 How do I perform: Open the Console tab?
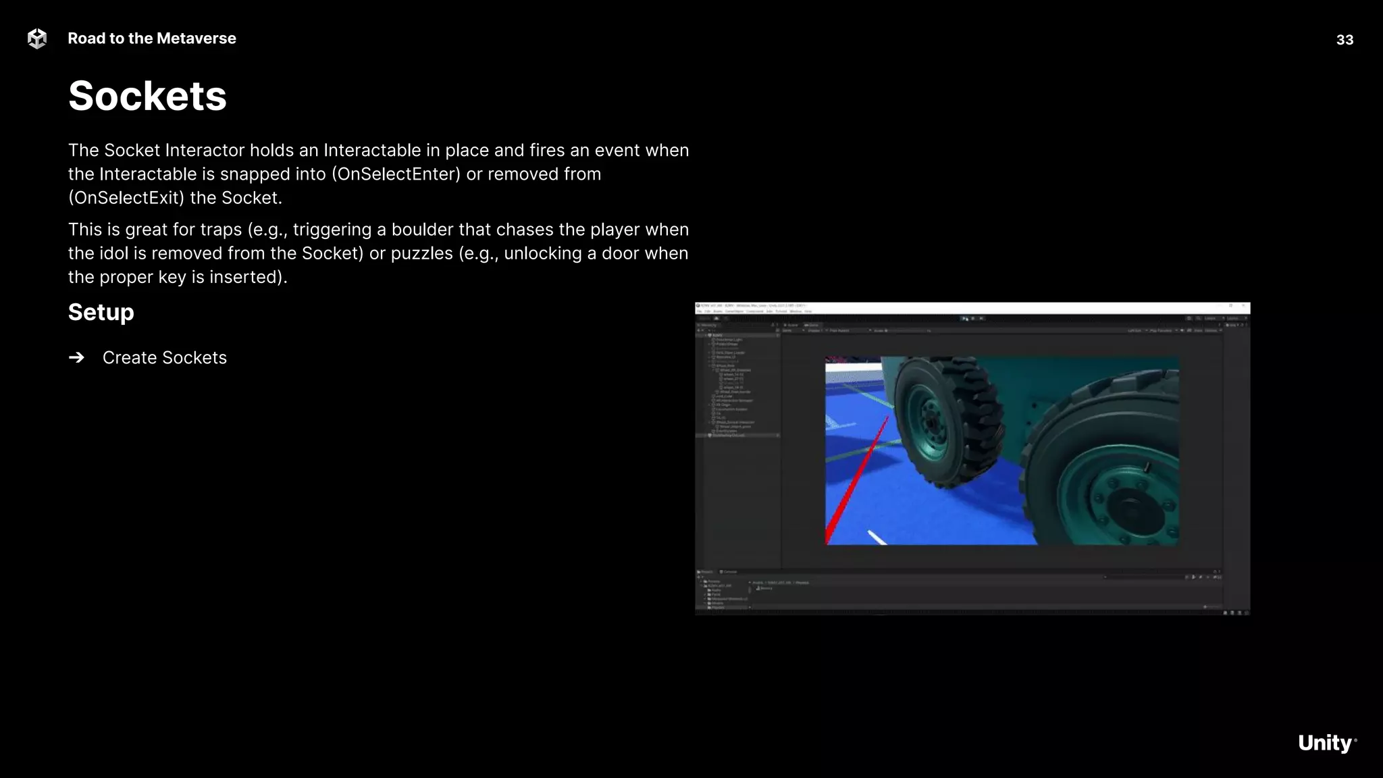click(729, 572)
